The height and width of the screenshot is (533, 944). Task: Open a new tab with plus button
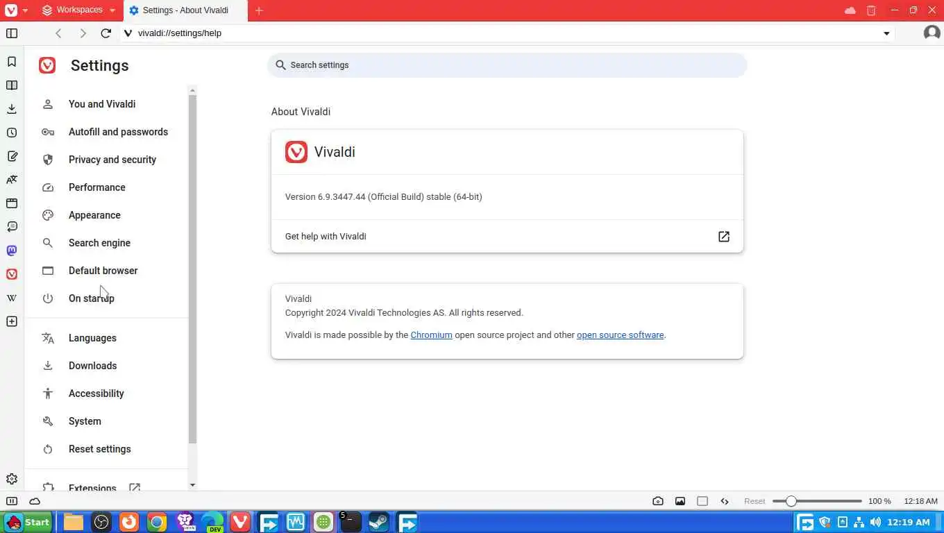pos(259,10)
